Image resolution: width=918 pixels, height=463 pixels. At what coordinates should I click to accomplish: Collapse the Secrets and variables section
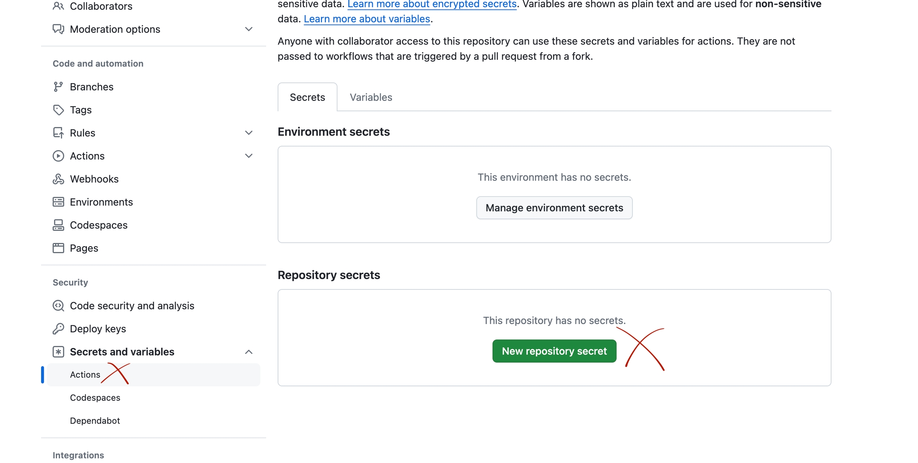[x=249, y=352]
